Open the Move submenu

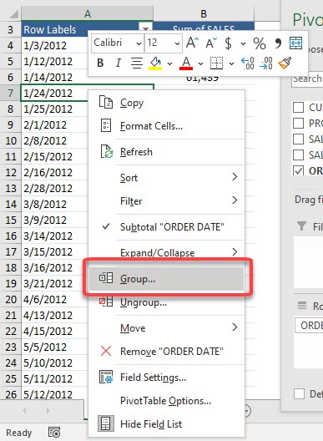coord(166,327)
